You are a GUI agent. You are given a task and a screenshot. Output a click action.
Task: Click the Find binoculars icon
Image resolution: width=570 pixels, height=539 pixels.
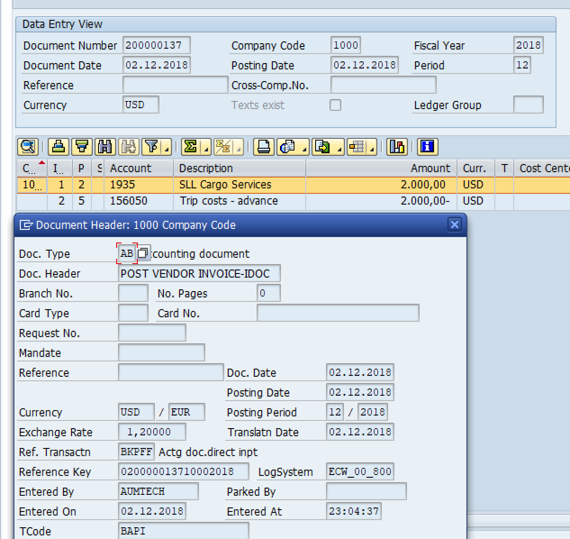pyautogui.click(x=105, y=147)
